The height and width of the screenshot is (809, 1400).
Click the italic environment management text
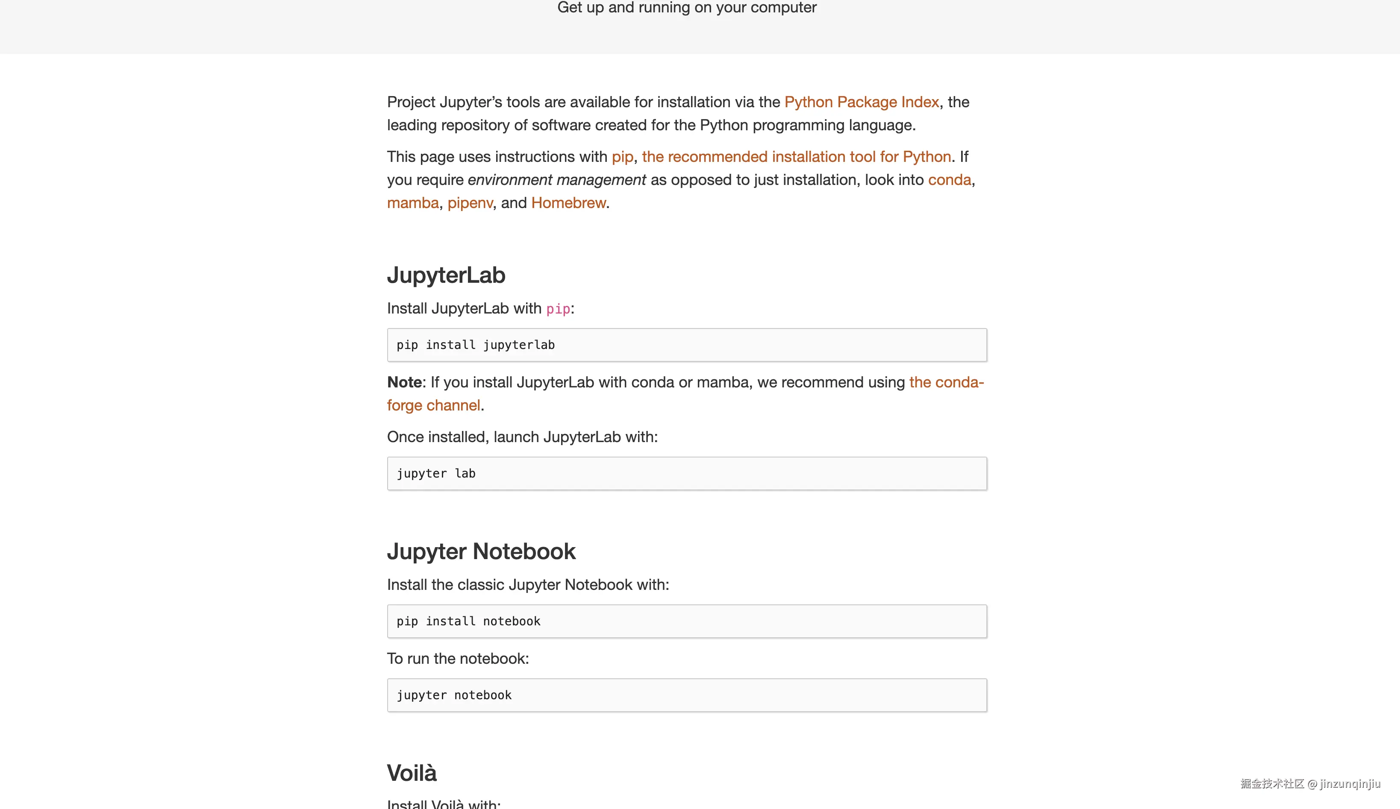tap(557, 180)
